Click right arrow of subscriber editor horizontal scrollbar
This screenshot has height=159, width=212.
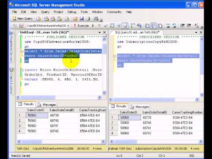(x=197, y=100)
